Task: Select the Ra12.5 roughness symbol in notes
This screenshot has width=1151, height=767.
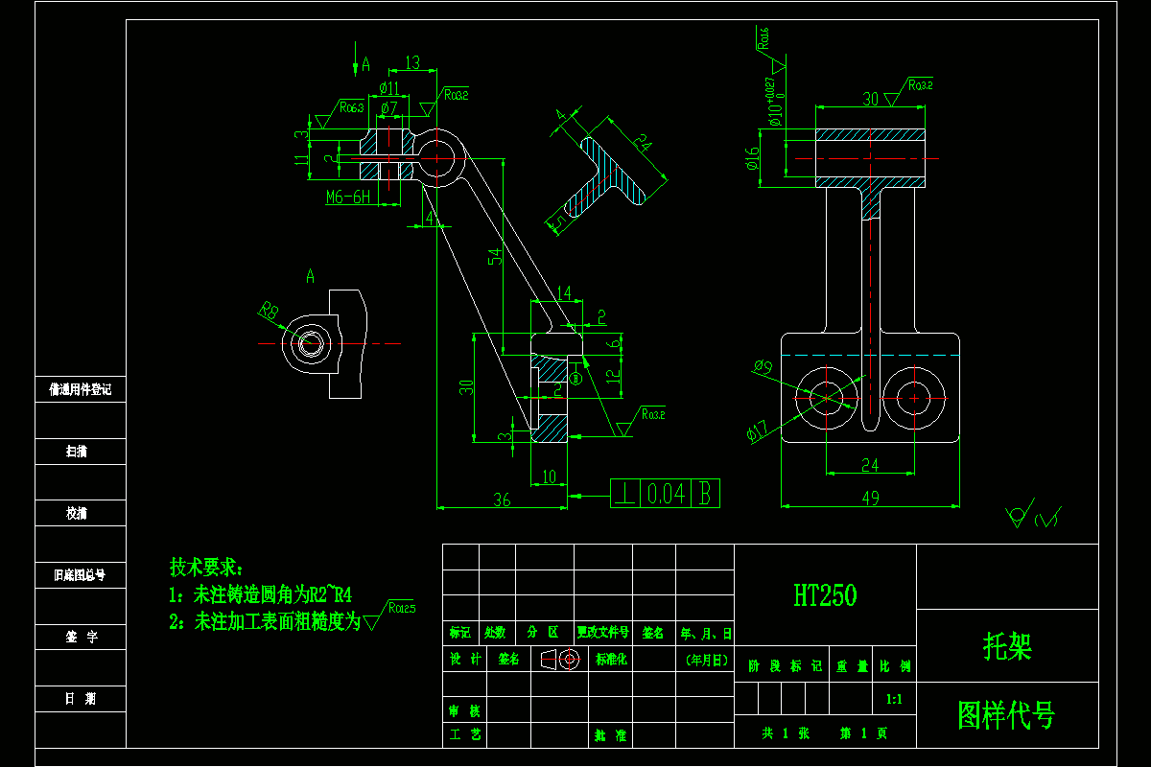Action: pyautogui.click(x=390, y=616)
